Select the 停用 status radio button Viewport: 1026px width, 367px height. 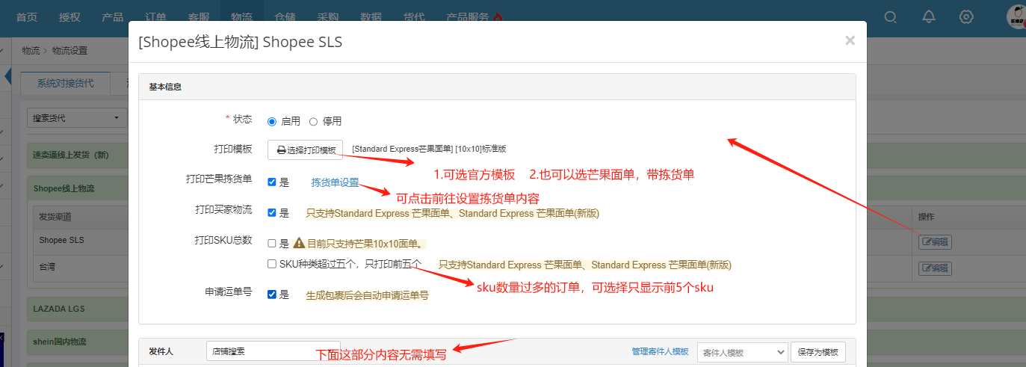tap(314, 121)
